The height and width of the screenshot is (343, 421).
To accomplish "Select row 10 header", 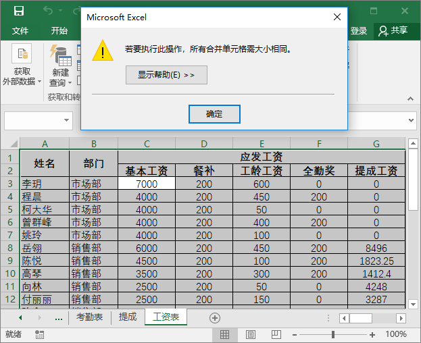I will tap(10, 273).
